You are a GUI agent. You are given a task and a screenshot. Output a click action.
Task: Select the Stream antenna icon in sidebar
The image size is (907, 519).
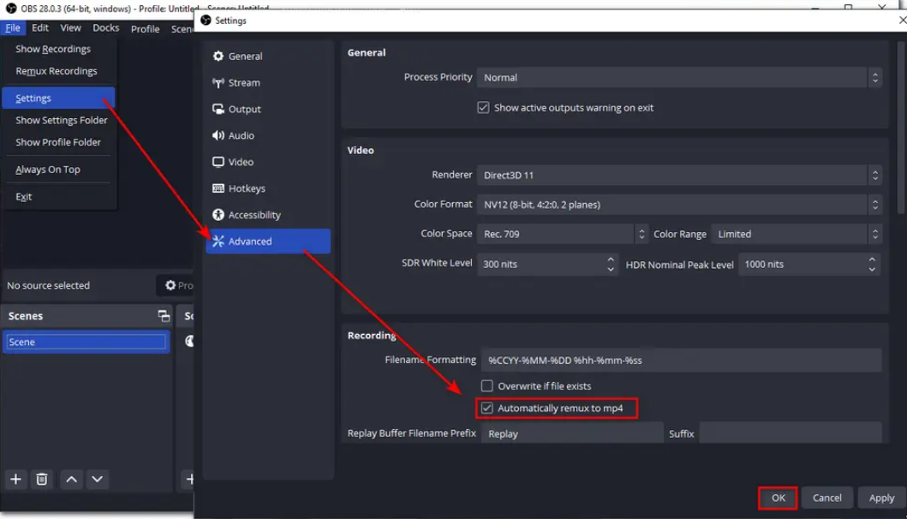[x=218, y=83]
